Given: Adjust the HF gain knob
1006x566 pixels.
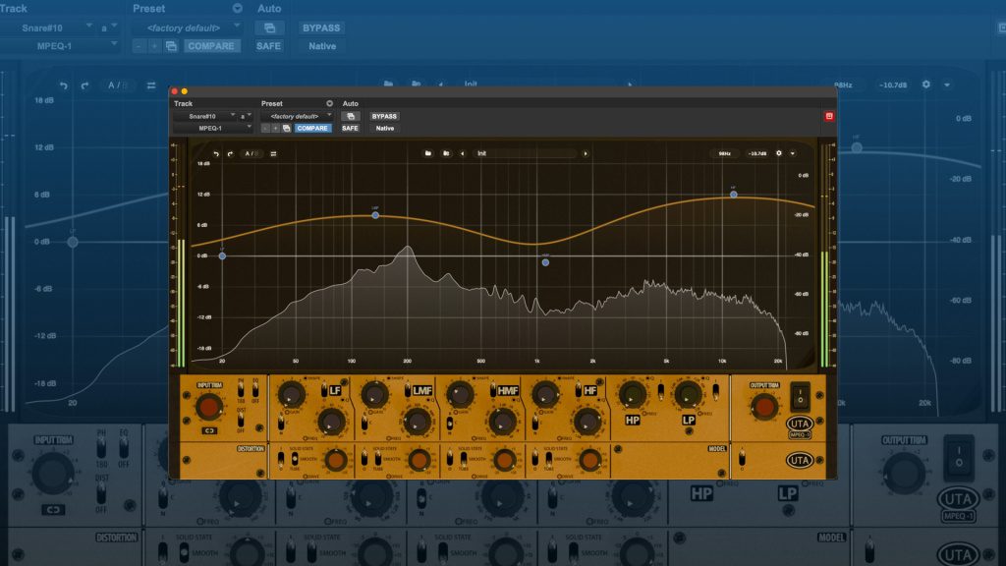Looking at the screenshot, I should coord(544,394).
